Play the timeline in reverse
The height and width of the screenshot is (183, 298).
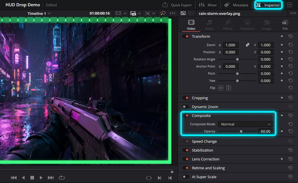pyautogui.click(x=23, y=178)
